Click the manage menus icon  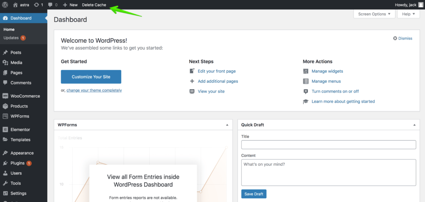(306, 81)
